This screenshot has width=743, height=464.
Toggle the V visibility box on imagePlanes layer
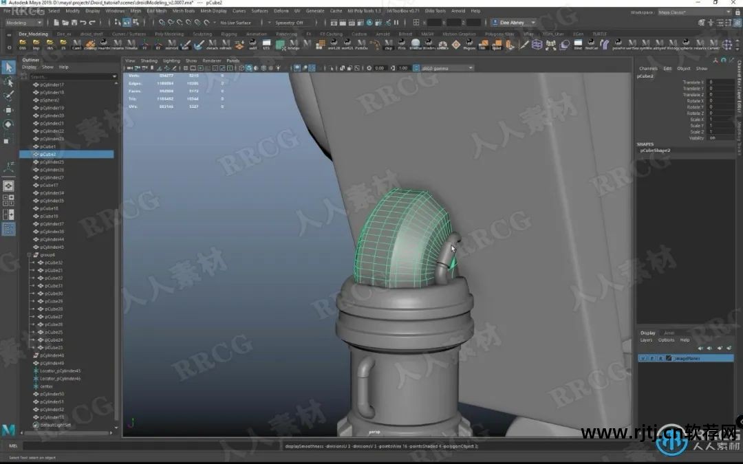(x=642, y=358)
